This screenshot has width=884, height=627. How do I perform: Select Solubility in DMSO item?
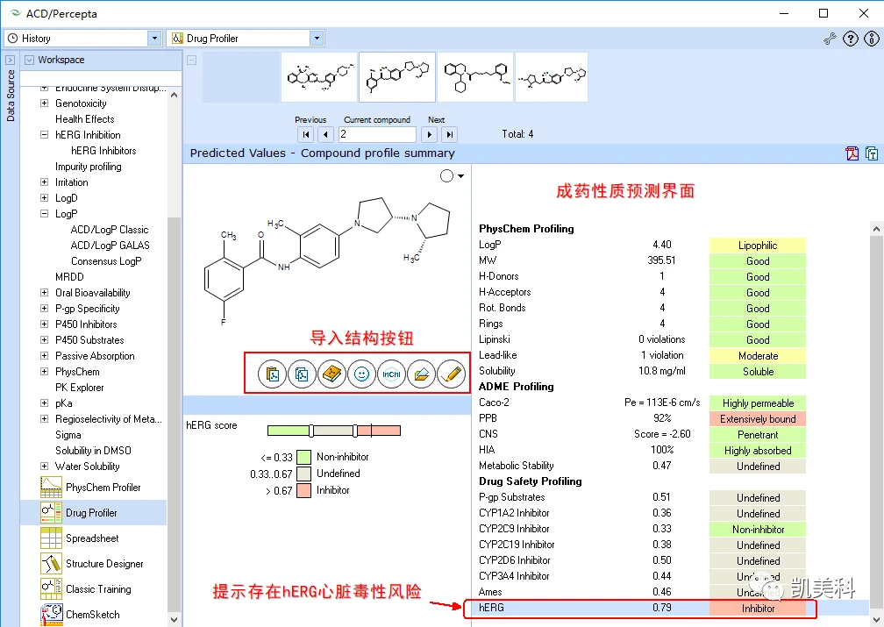(93, 451)
